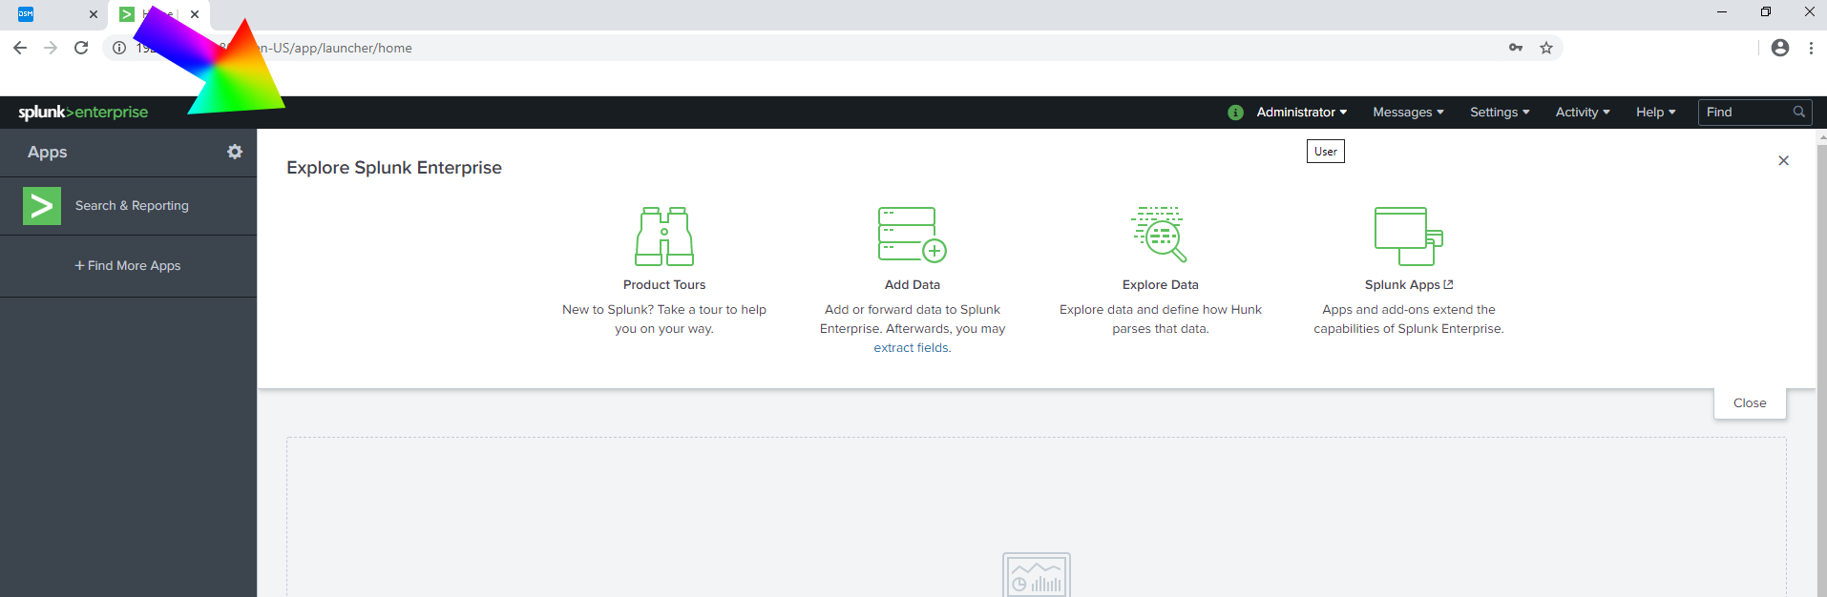Click the site information icon in address bar

tap(119, 48)
